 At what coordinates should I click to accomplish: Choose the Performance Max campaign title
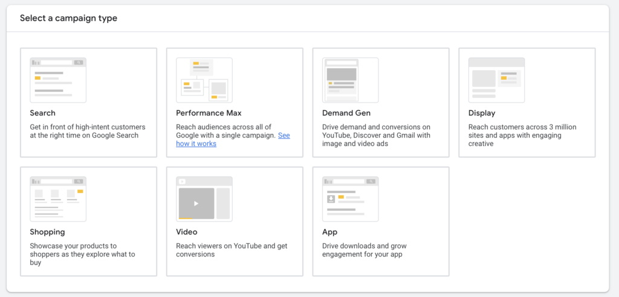(x=209, y=113)
